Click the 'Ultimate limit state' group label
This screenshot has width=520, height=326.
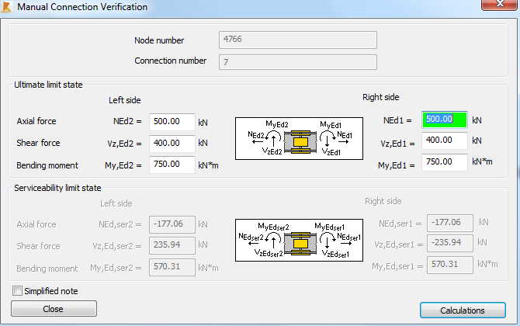point(48,85)
